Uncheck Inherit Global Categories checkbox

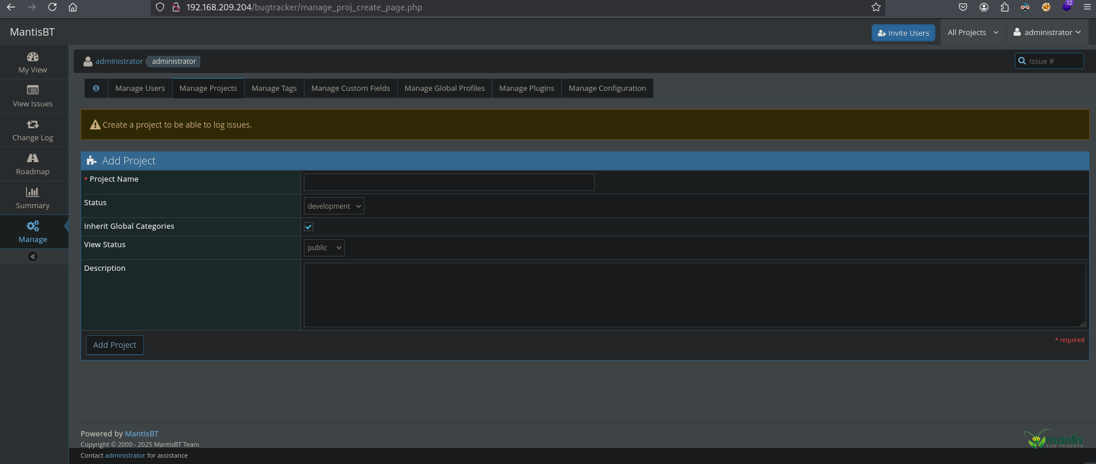[x=309, y=227]
